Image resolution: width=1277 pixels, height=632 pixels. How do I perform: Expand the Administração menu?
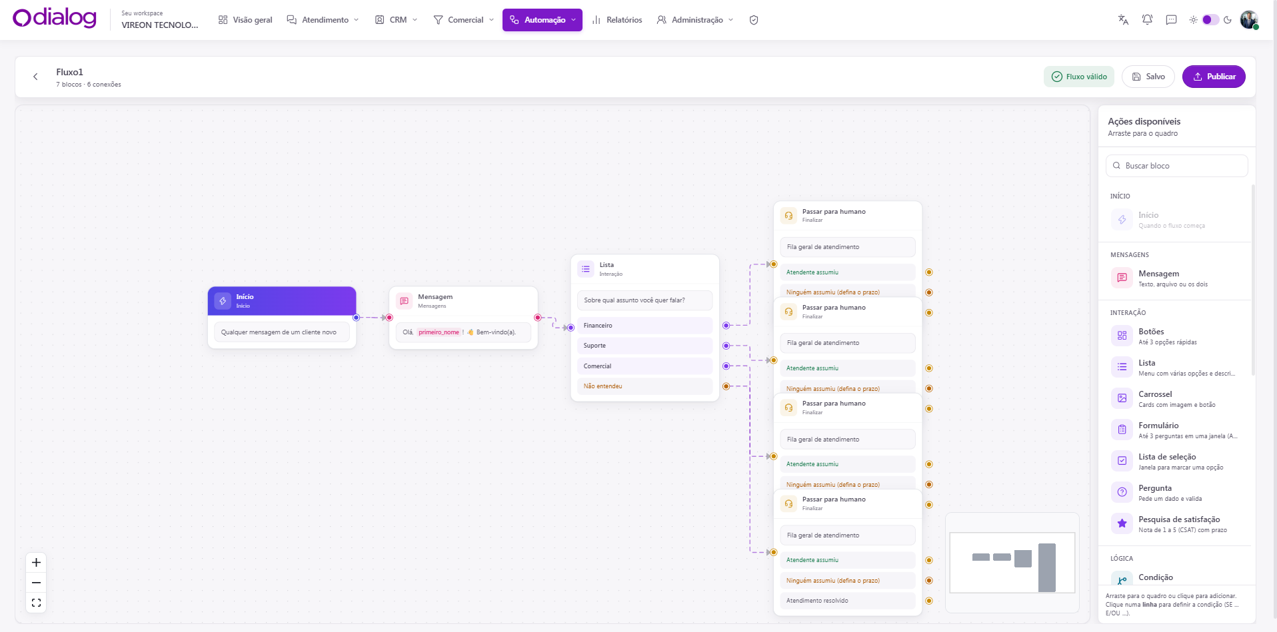point(695,20)
